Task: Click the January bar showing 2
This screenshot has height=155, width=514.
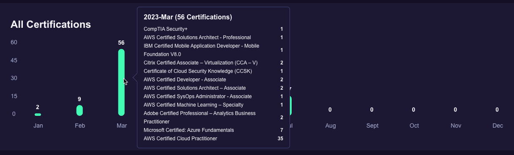Action: [38, 115]
